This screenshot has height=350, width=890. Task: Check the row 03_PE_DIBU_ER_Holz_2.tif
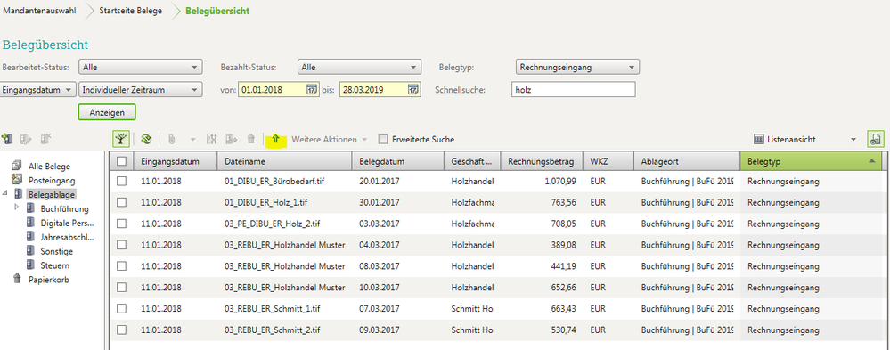coord(121,224)
